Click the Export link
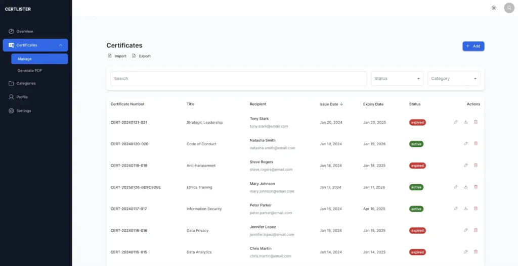Viewport: 518px width, 266px height. coord(142,56)
